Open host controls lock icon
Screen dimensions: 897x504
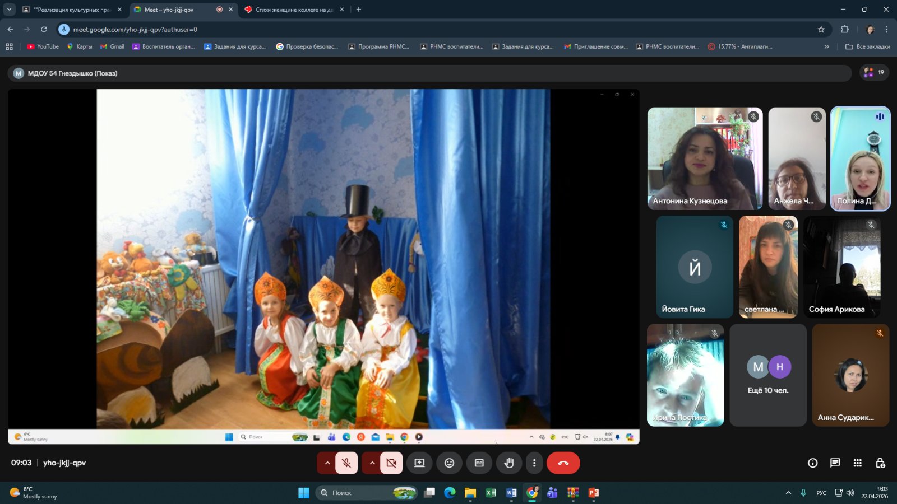pos(880,463)
